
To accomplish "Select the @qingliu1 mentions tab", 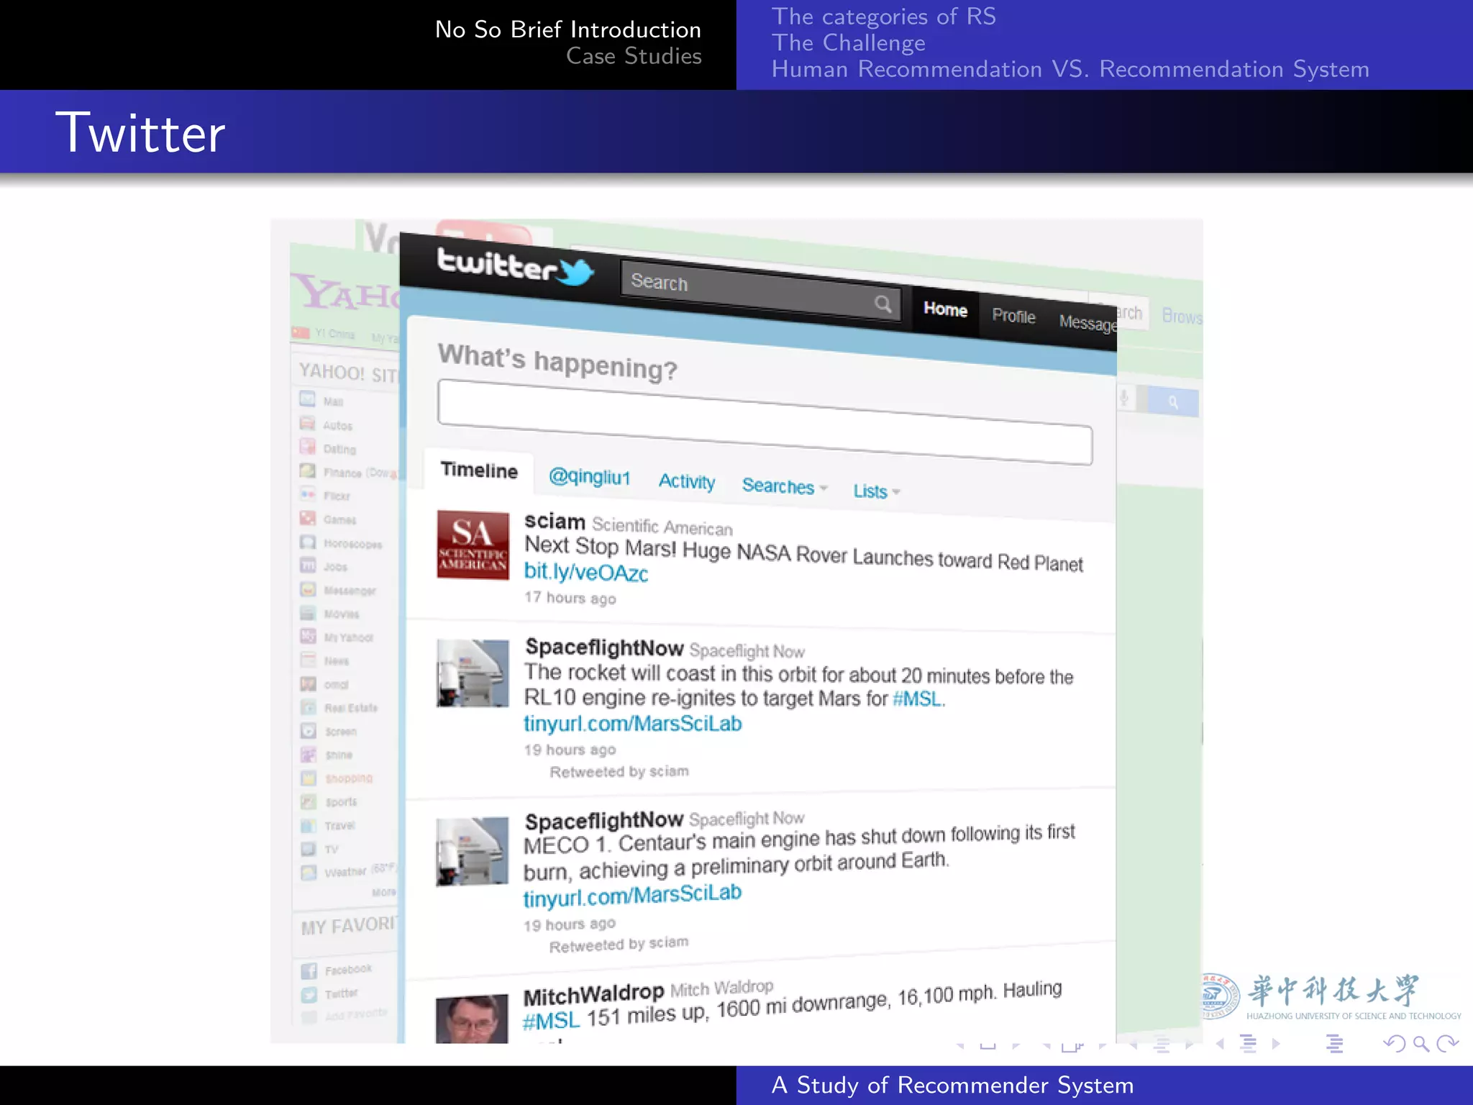I will [589, 477].
